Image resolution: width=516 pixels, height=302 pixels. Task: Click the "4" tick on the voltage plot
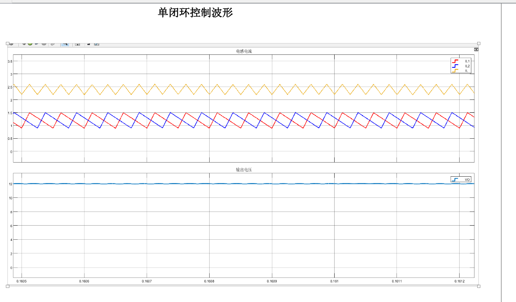tap(11, 240)
